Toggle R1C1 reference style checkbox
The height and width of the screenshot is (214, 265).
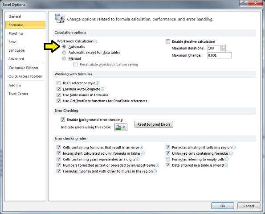click(x=59, y=83)
